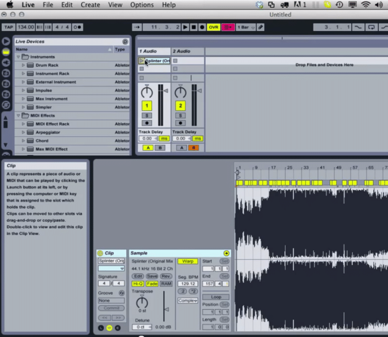This screenshot has width=388, height=337.
Task: Arm track 2 for recording
Action: 180,123
